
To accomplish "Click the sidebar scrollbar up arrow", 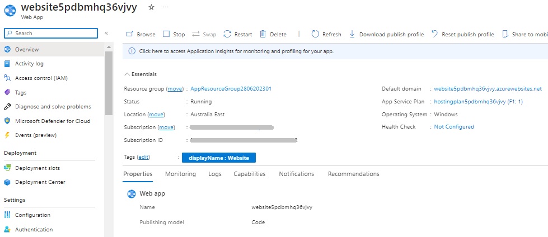I will point(109,47).
